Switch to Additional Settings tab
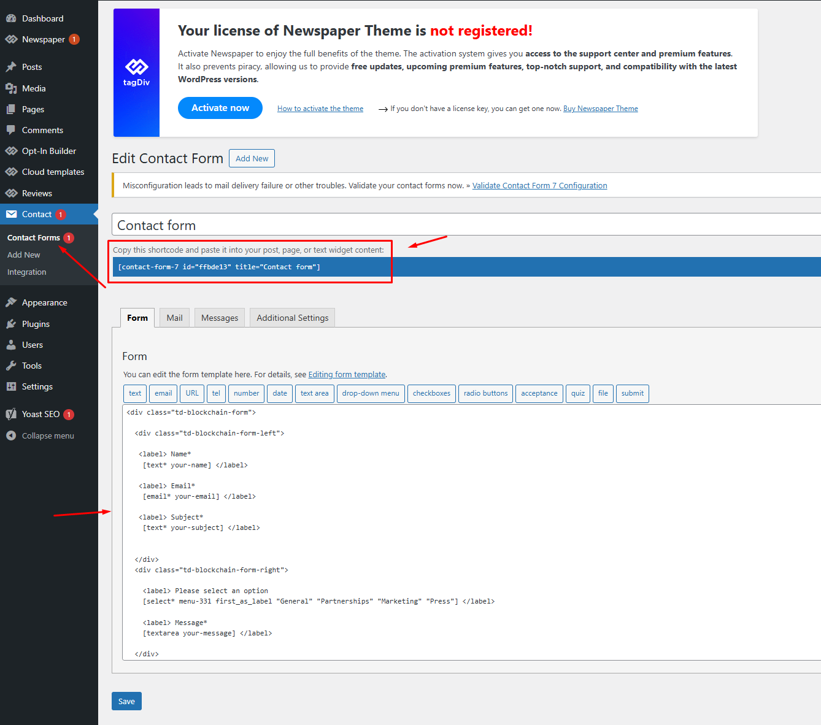Image resolution: width=821 pixels, height=725 pixels. coord(293,318)
